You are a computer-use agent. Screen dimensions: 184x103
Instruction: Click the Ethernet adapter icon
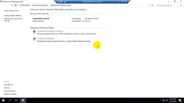coord(83,21)
